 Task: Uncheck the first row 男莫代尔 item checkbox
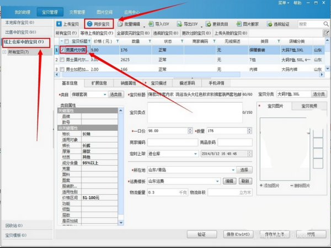(x=62, y=50)
